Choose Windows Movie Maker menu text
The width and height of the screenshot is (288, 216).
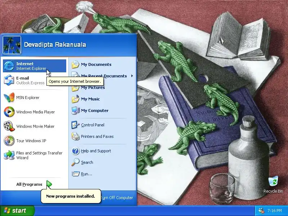[x=35, y=126]
